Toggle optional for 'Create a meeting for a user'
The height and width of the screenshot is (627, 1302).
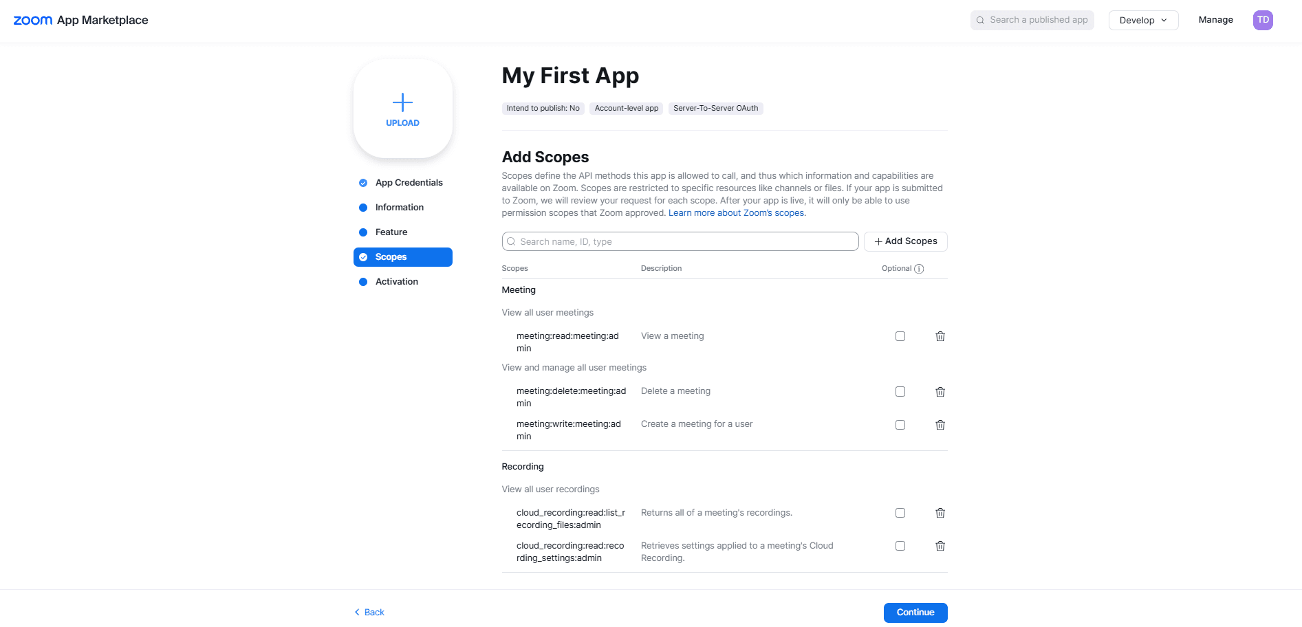[x=900, y=425]
